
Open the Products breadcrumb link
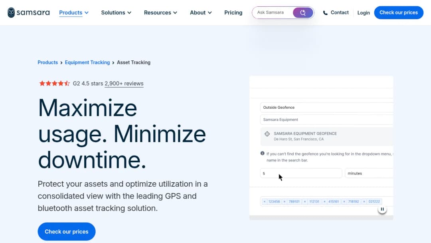(x=47, y=62)
